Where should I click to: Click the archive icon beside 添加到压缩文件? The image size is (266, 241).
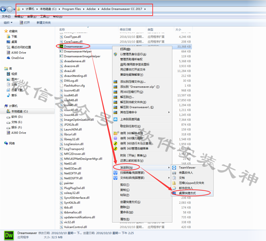[x=115, y=82]
